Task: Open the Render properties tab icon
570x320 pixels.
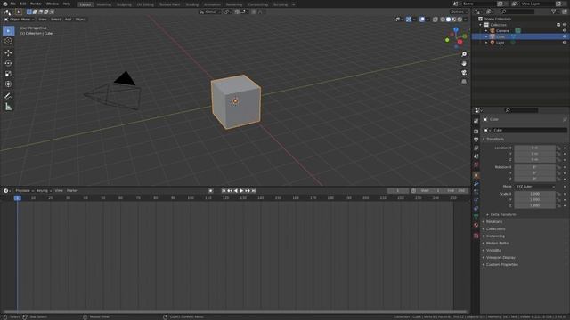Action: click(x=476, y=132)
